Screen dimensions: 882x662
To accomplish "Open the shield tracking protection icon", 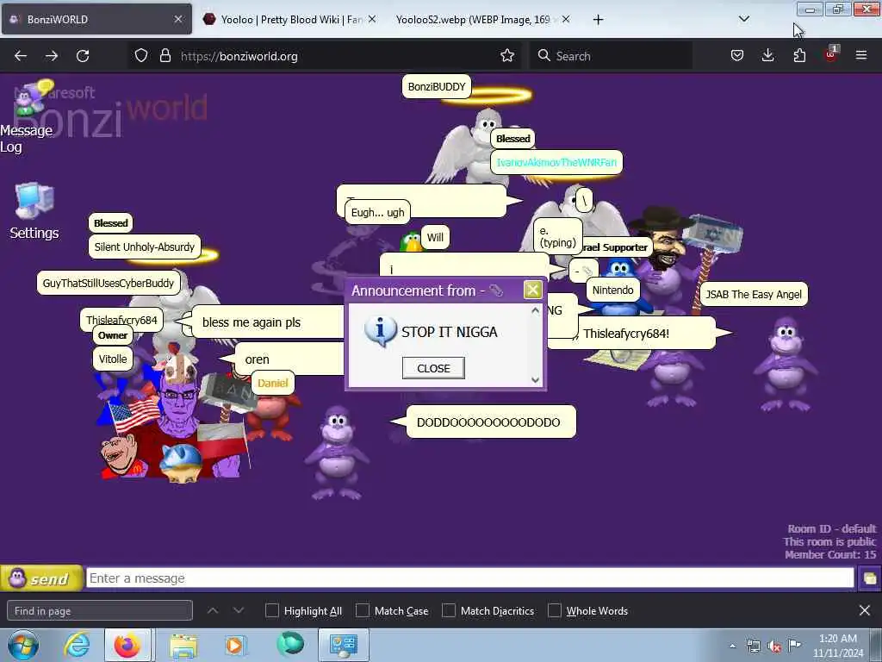I will coord(141,56).
